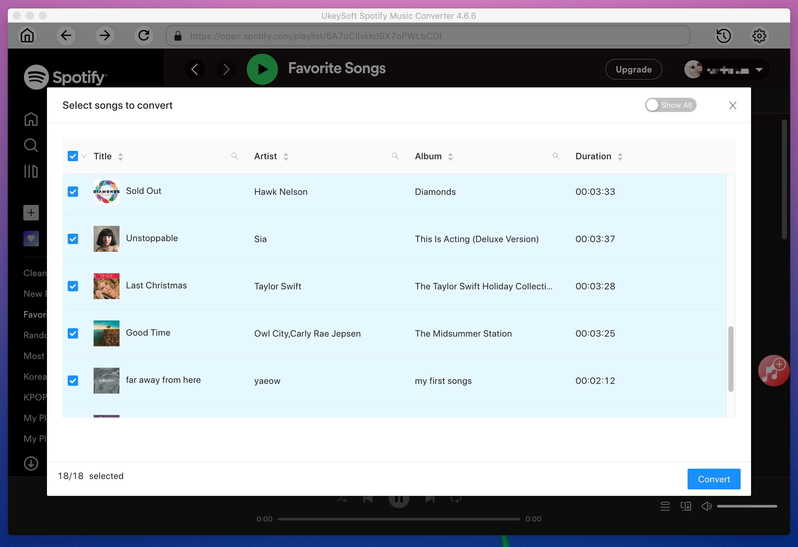Select the Most playlist in sidebar

coord(34,356)
